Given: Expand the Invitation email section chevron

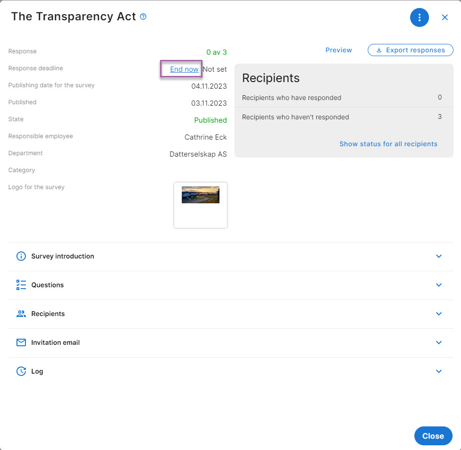Looking at the screenshot, I should point(439,342).
